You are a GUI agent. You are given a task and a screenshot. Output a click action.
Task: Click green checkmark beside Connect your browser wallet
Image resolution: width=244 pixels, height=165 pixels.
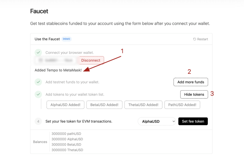[38, 52]
